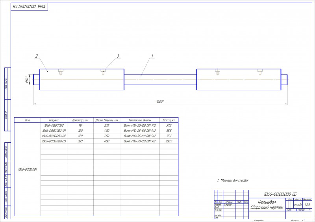Click the diameter dimension 'ø50*'

tap(27, 80)
